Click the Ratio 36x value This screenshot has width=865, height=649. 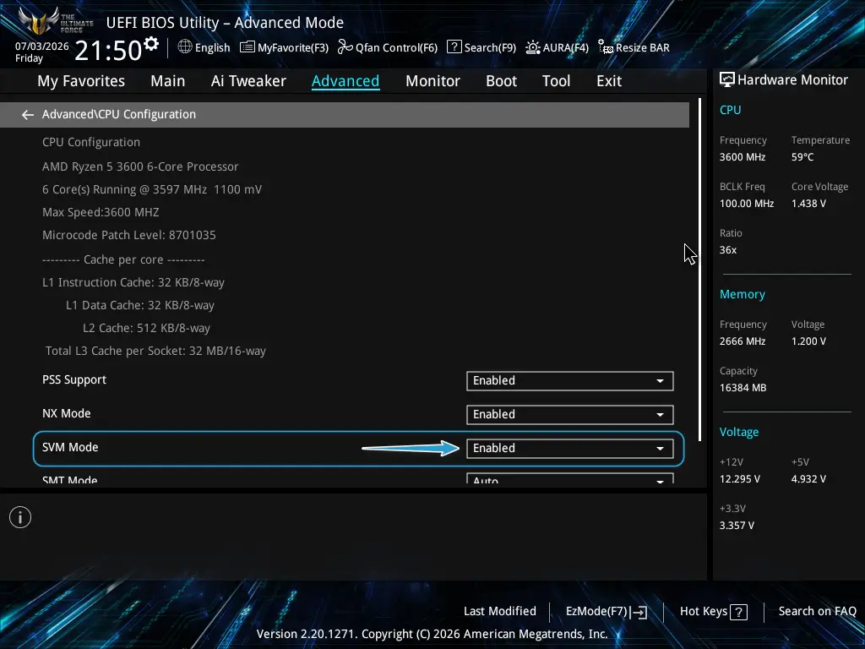pos(727,250)
